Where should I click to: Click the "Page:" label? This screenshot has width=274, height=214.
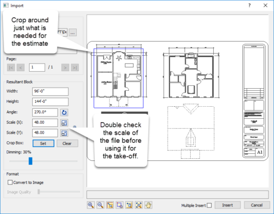pyautogui.click(x=12, y=59)
